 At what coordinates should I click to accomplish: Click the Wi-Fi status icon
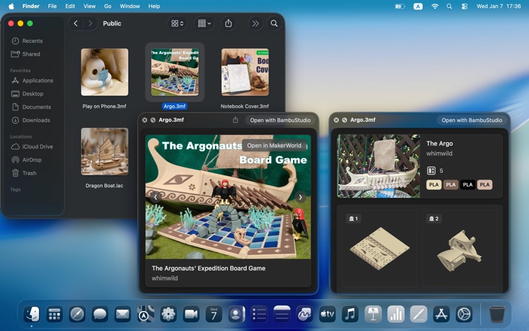435,6
